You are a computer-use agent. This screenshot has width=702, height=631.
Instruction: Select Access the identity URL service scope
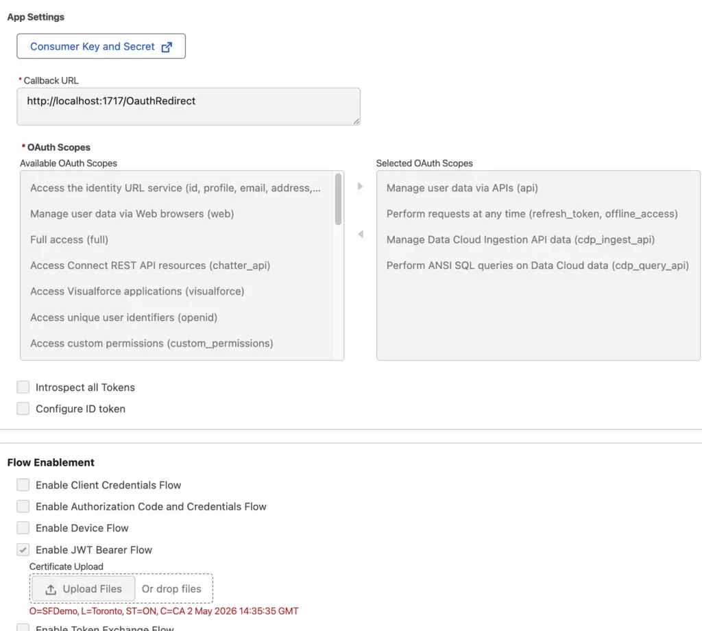tap(175, 188)
